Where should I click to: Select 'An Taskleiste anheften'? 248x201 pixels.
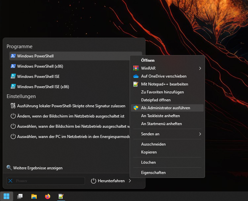pos(167,116)
